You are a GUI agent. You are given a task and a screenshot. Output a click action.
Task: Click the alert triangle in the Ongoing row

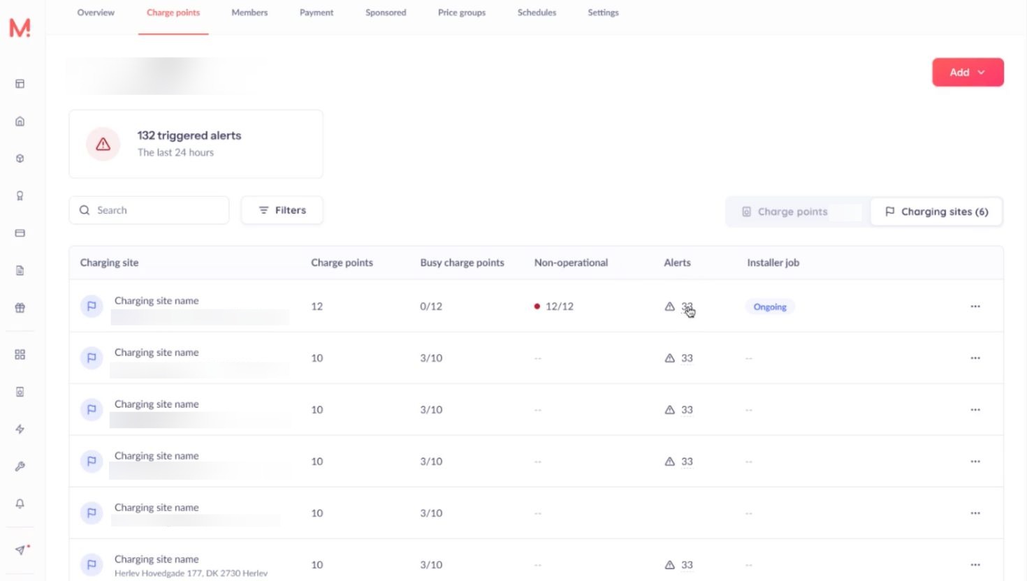pyautogui.click(x=669, y=307)
